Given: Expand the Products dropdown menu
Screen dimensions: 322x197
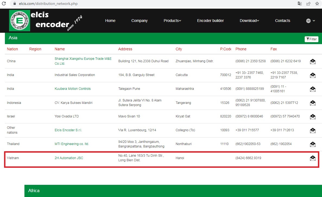Looking at the screenshot, I should coord(172,21).
